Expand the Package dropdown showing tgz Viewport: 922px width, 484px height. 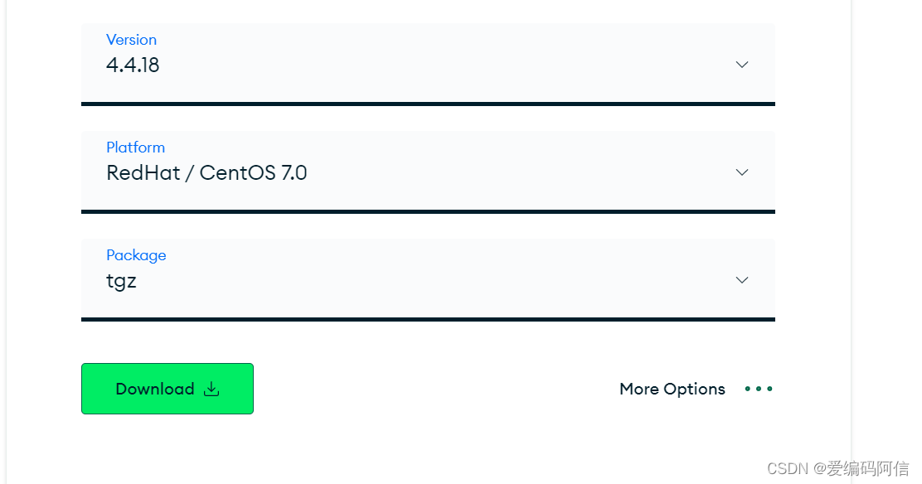pyautogui.click(x=428, y=280)
